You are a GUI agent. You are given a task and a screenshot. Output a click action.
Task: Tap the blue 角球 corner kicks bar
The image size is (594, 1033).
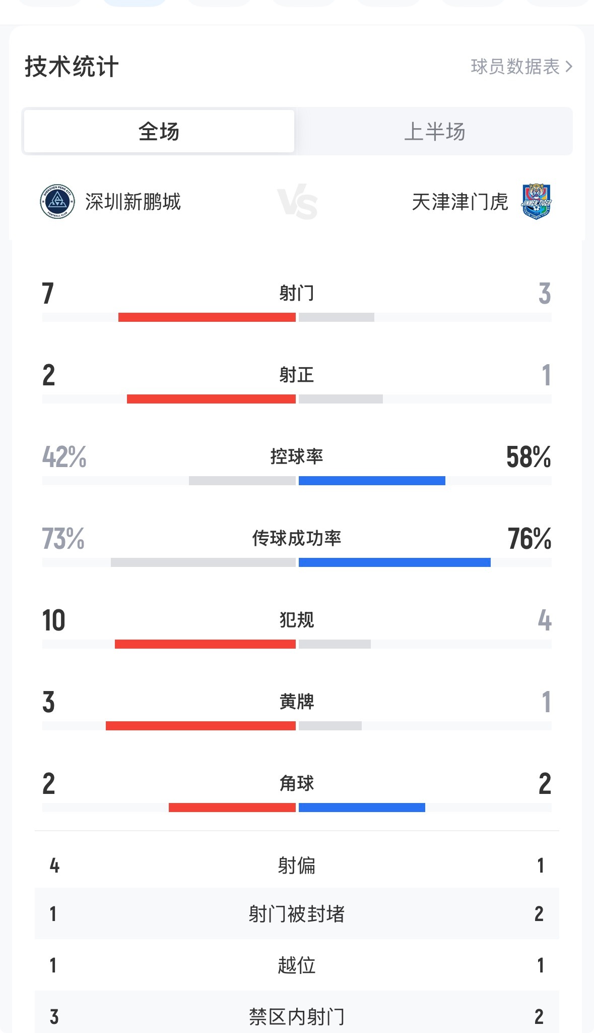(362, 808)
